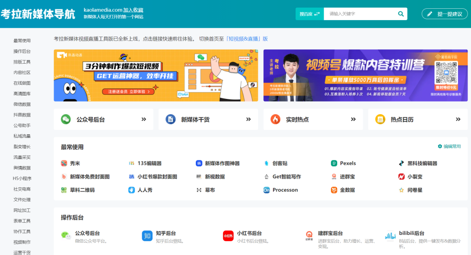Focus the 请输入关键字 search field
Screen dimensions: 471x255
tap(361, 14)
